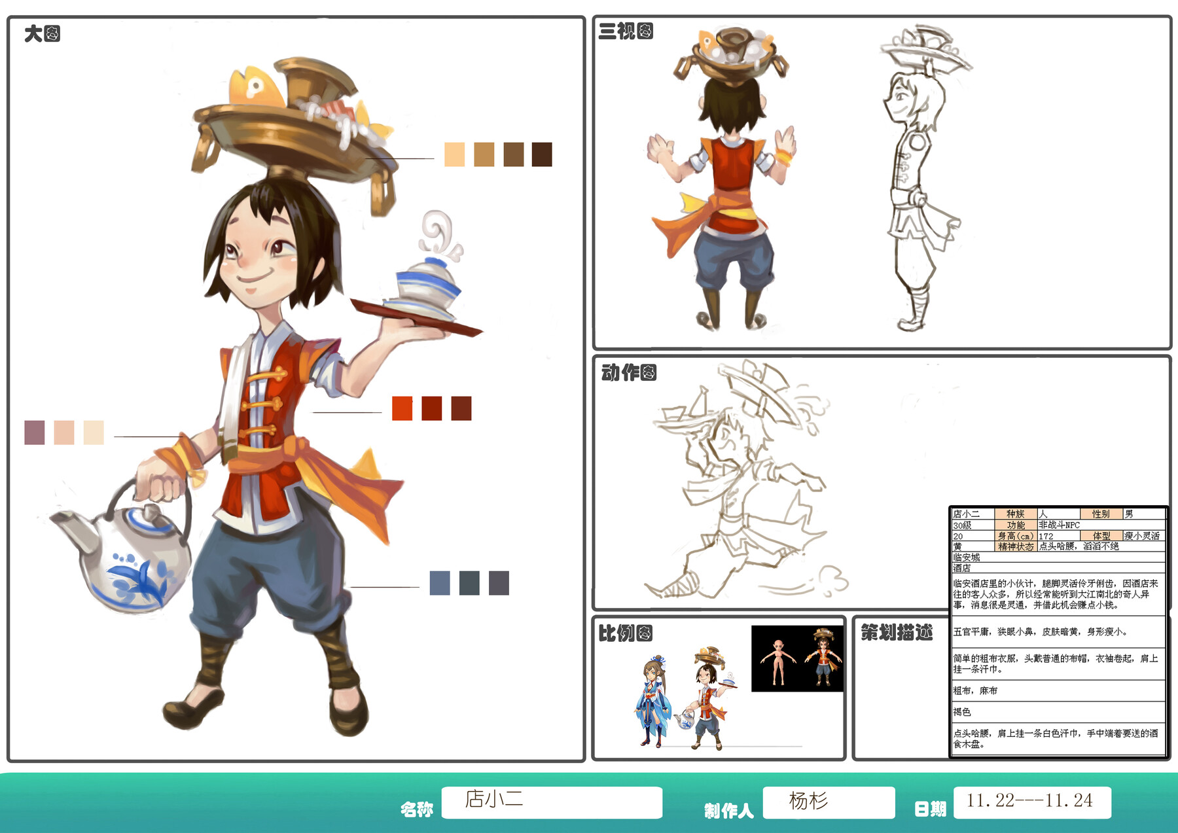Click the 点头哈腰，滔滔不绝 cell
The image size is (1178, 833).
click(x=1101, y=546)
